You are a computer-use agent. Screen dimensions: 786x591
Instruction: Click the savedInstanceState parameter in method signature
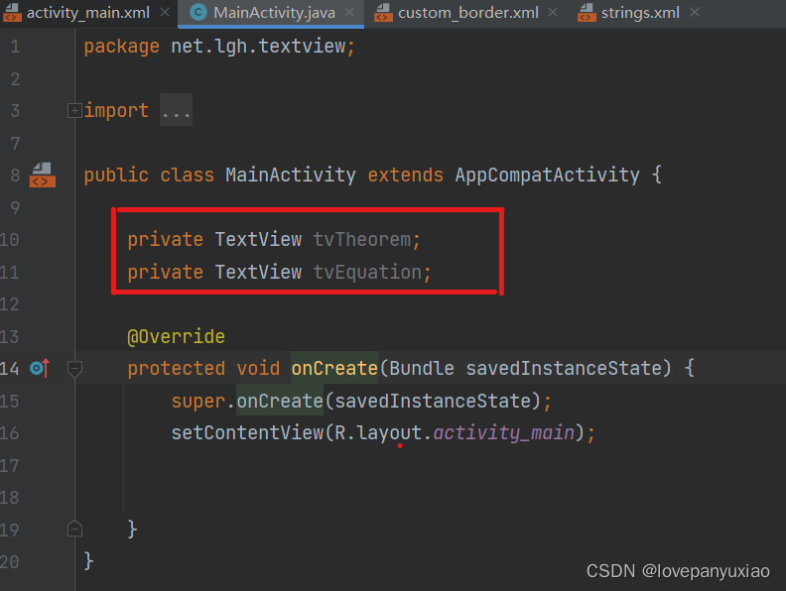coord(564,369)
